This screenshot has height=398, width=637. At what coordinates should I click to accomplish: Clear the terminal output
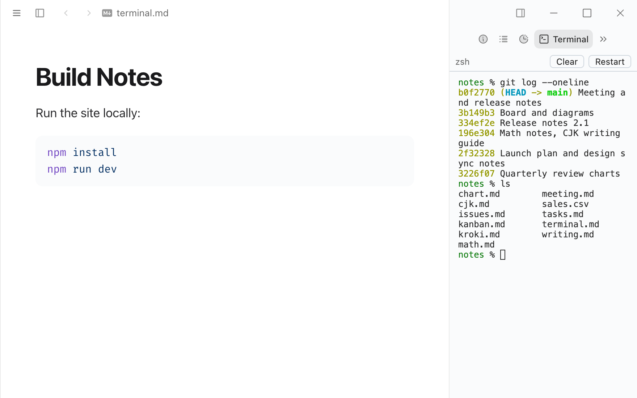[567, 62]
